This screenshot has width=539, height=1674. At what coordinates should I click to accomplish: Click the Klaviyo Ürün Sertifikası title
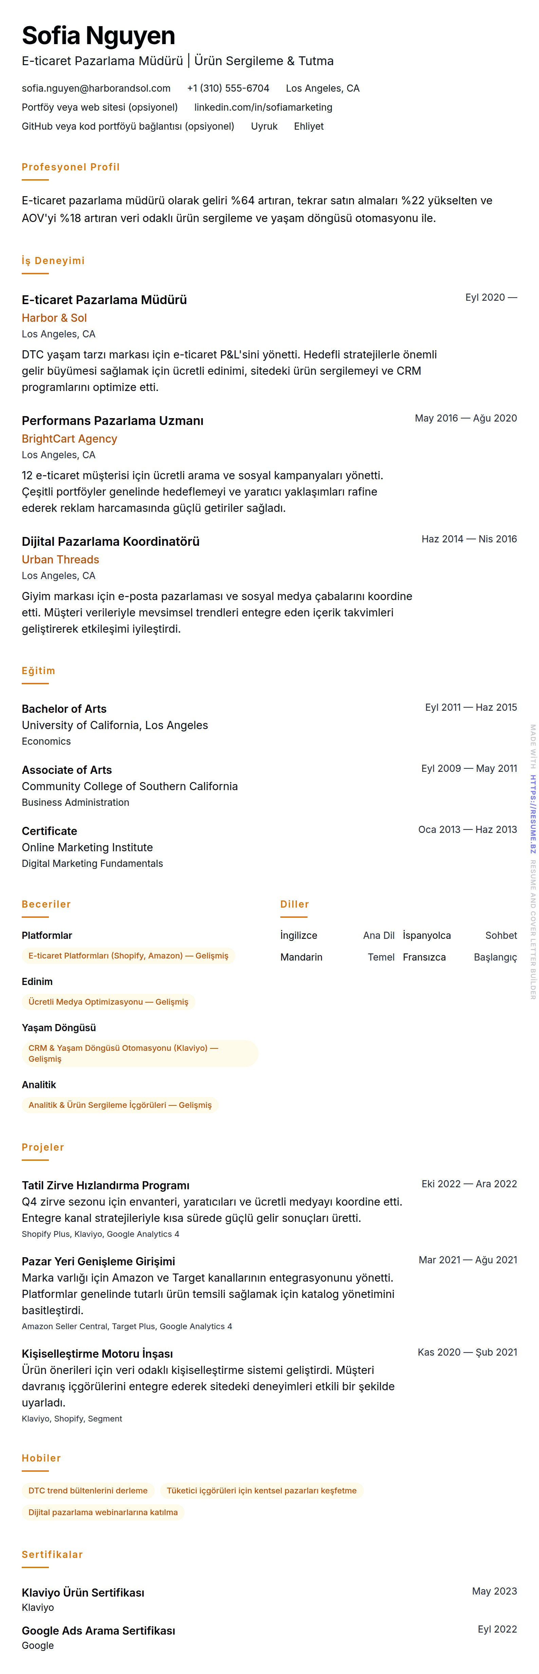[x=82, y=1592]
